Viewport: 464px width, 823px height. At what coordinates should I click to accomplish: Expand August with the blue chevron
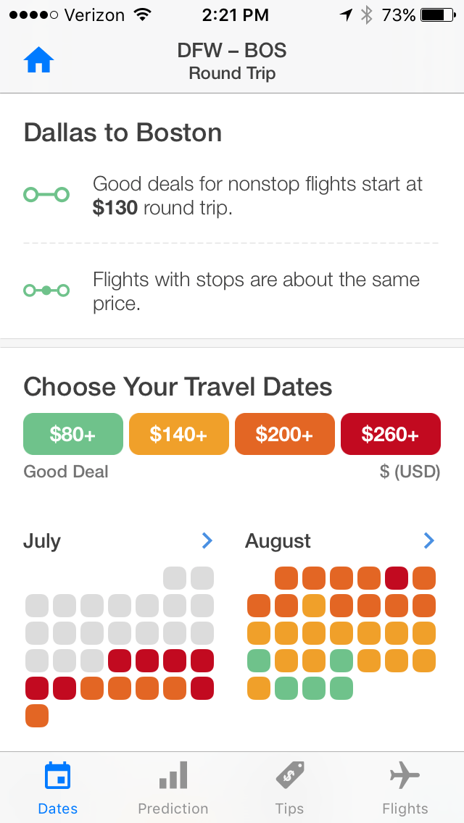(x=428, y=540)
